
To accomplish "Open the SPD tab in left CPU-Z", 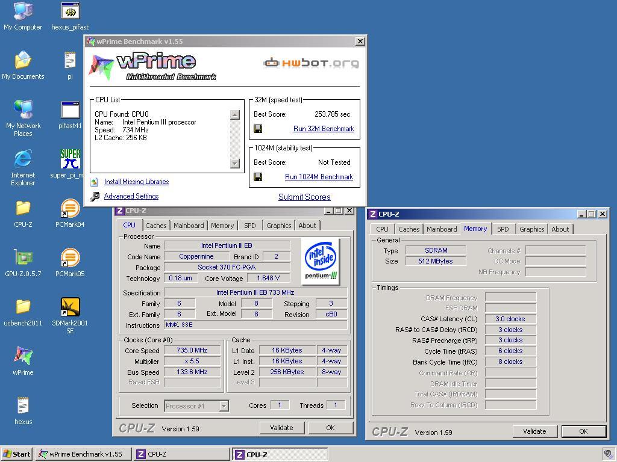I will pyautogui.click(x=250, y=226).
